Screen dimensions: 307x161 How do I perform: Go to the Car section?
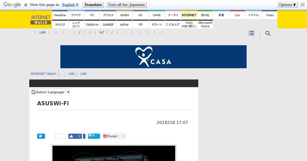[x=237, y=15]
